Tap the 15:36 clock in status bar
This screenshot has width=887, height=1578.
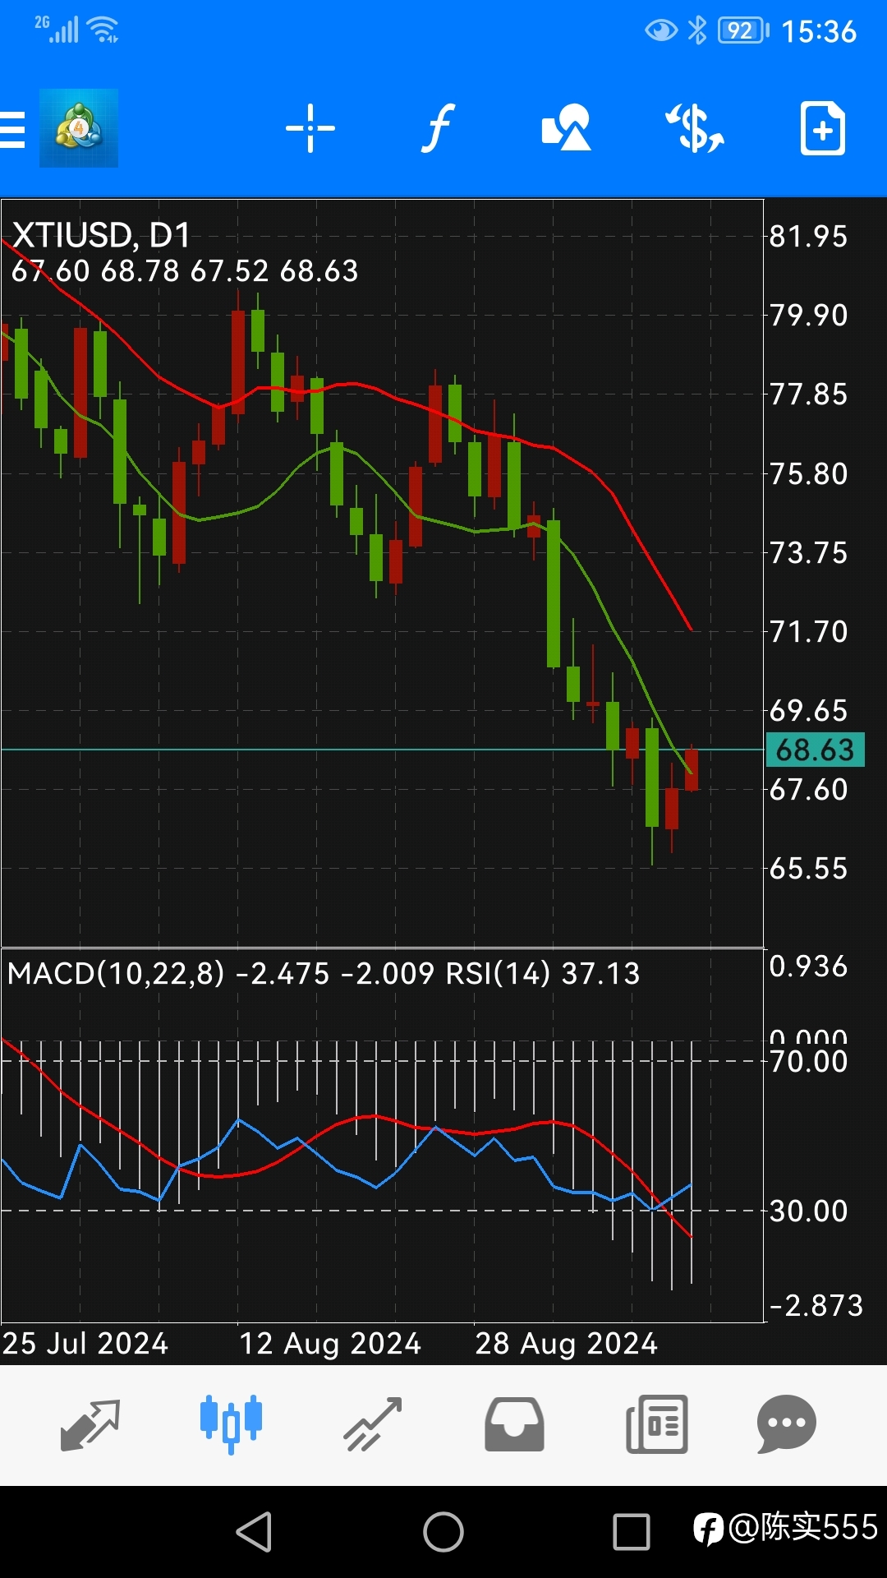click(819, 31)
